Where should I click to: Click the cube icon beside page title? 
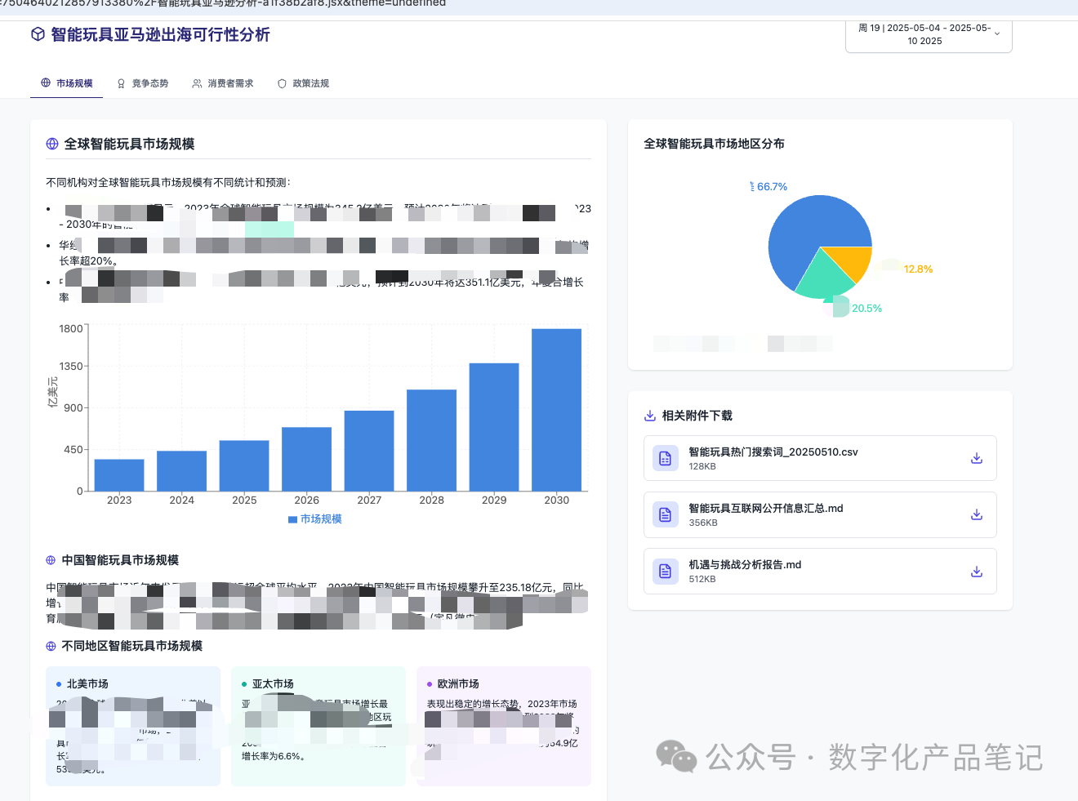[x=38, y=34]
